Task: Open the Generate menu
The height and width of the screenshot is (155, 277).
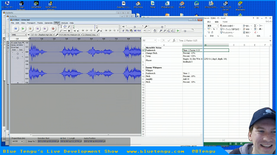Action: coord(49,23)
